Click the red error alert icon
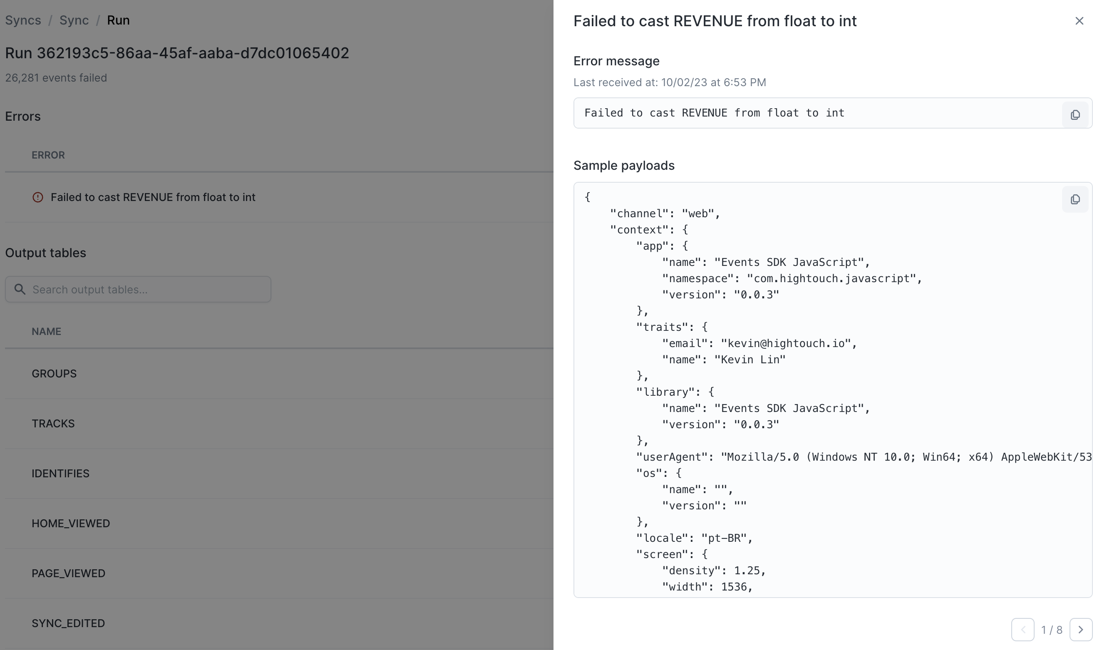1102x650 pixels. coord(38,198)
